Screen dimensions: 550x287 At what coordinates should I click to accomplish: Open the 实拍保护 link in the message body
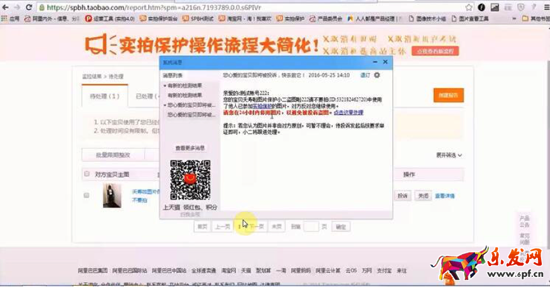point(263,106)
